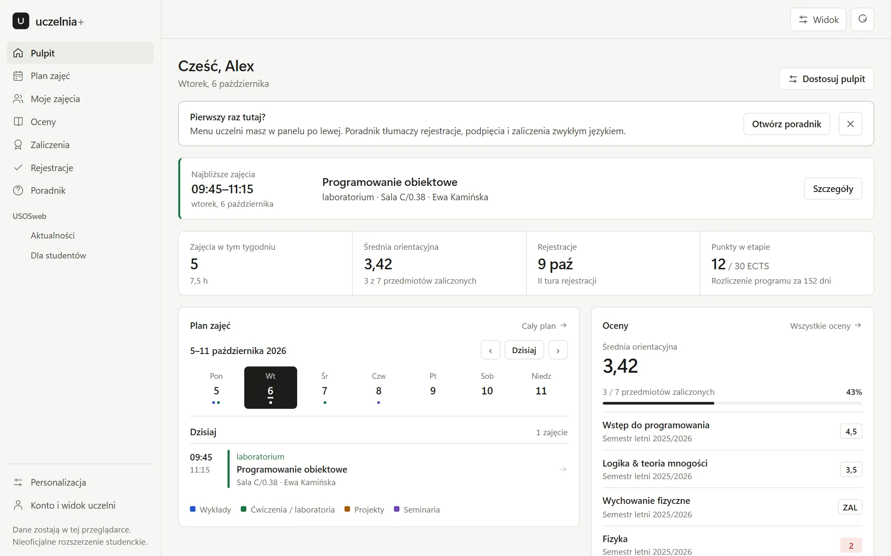Viewport: 891px width, 556px height.
Task: Dismiss the Pierwszy raz tutaj banner
Action: (850, 124)
